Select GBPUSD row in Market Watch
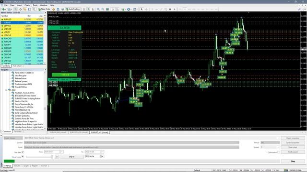The height and width of the screenshot is (172, 307). coord(23,26)
